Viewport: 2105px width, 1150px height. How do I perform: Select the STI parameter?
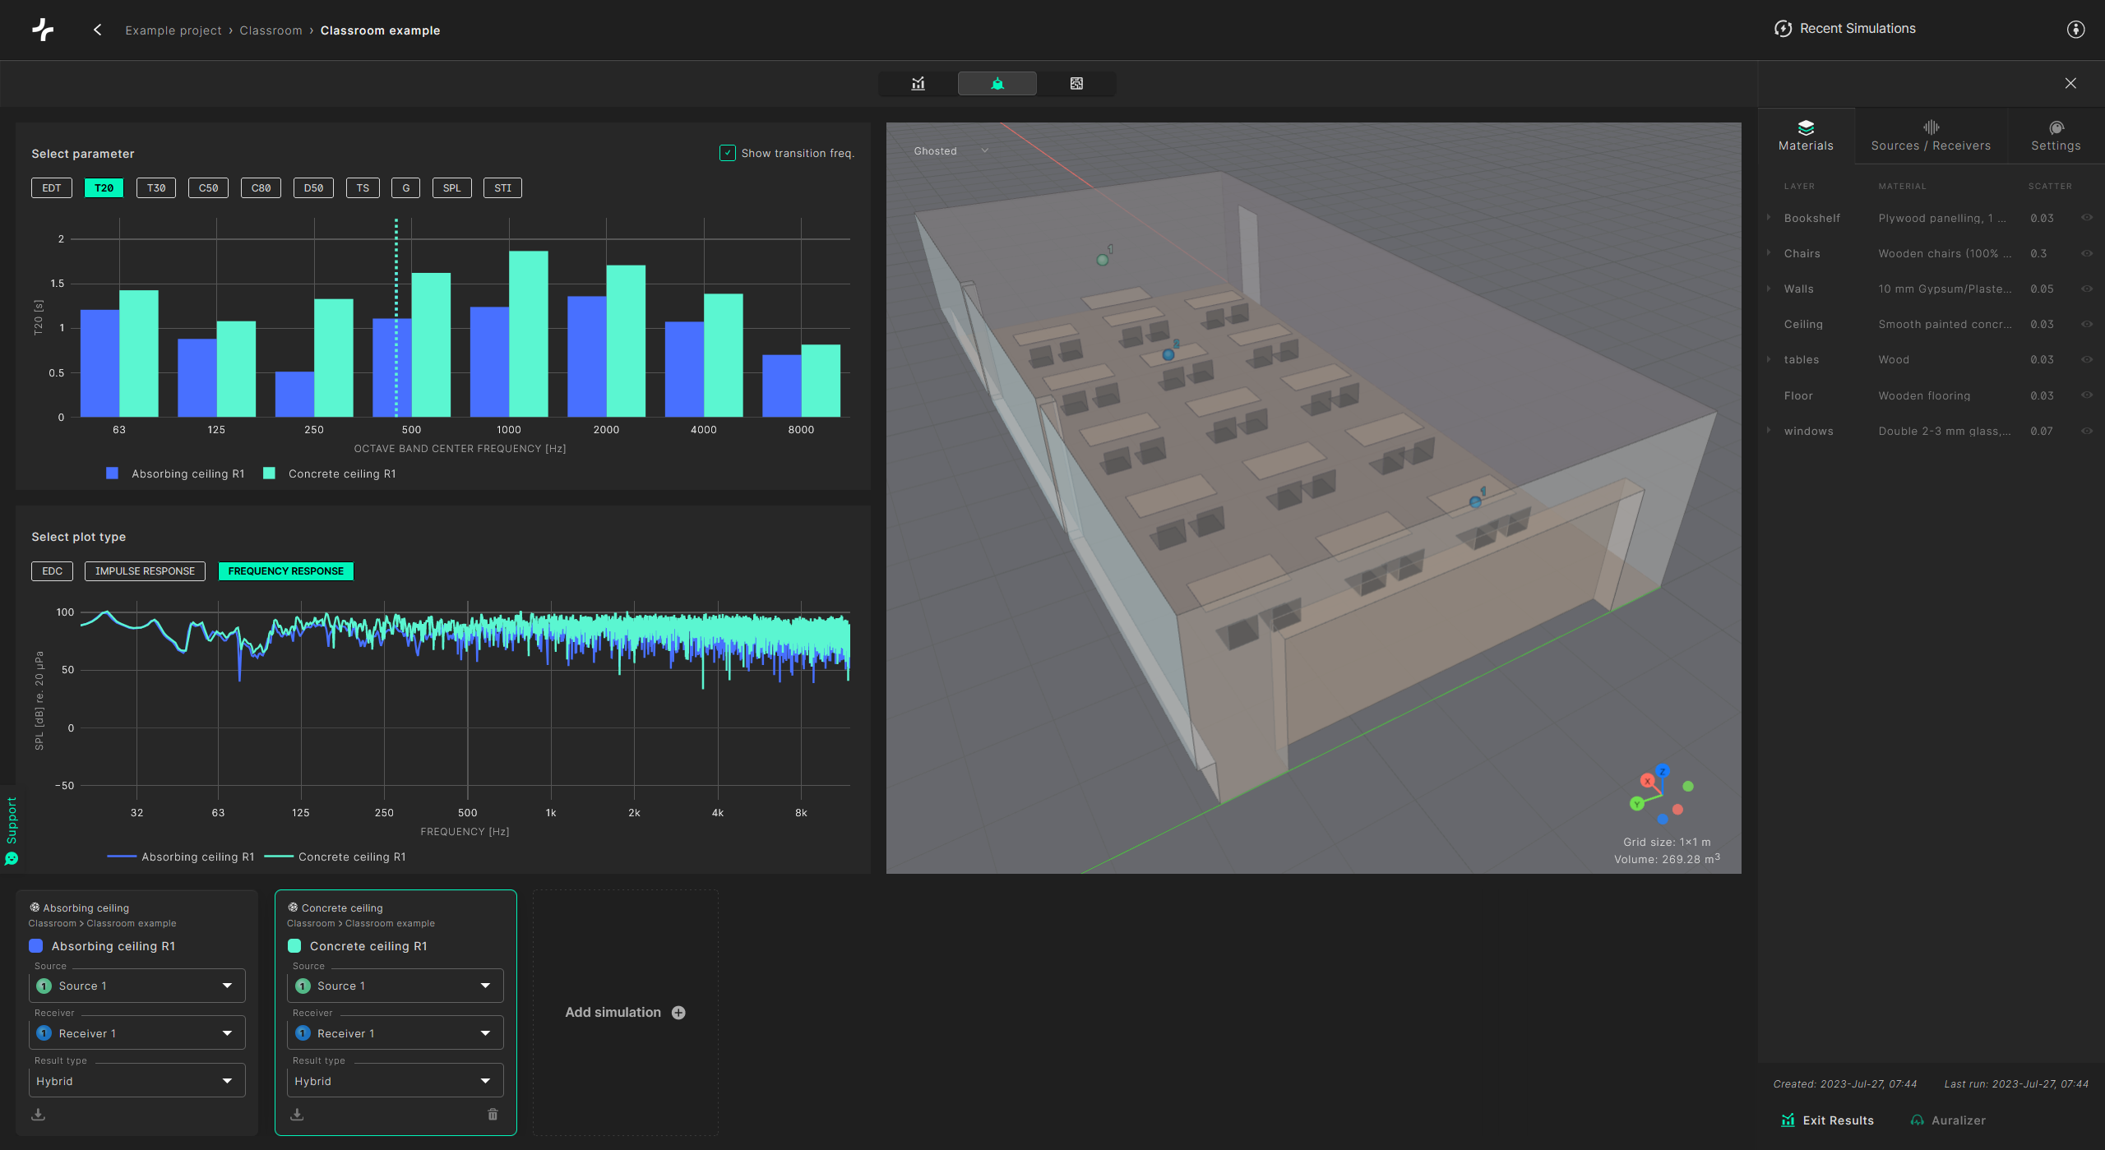click(x=502, y=188)
